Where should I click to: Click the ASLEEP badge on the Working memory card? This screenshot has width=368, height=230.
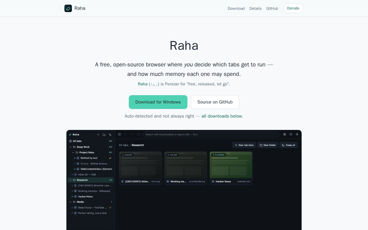[x=172, y=155]
